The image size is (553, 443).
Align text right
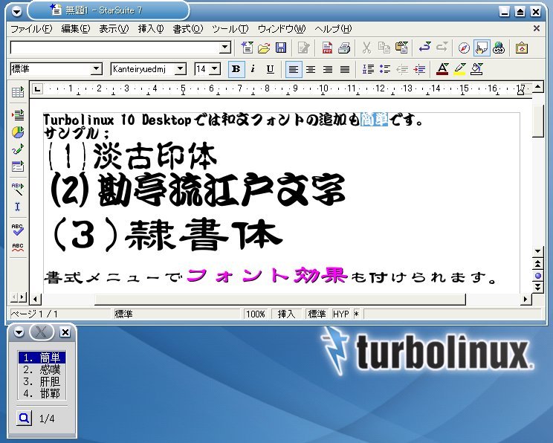[328, 69]
